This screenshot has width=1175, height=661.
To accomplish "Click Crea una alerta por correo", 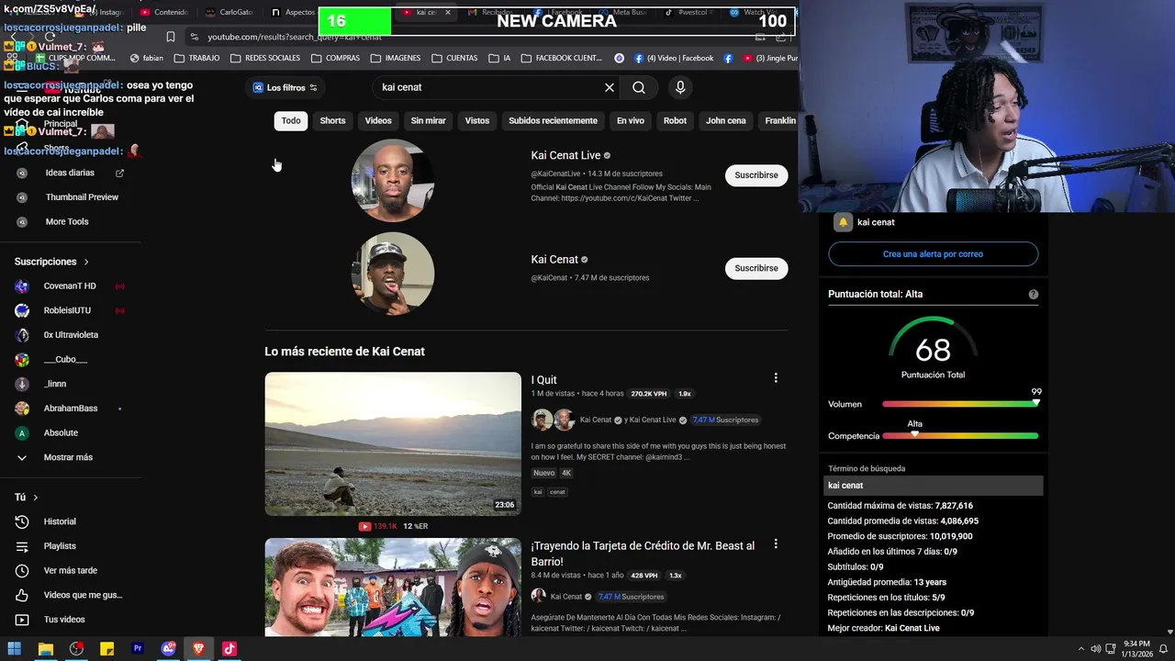I will (x=933, y=254).
